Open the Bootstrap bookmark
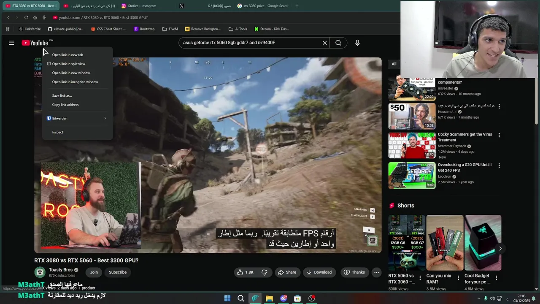The height and width of the screenshot is (304, 540). click(x=144, y=29)
